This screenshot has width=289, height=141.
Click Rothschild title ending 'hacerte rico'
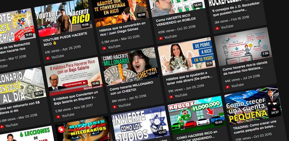point(15,48)
